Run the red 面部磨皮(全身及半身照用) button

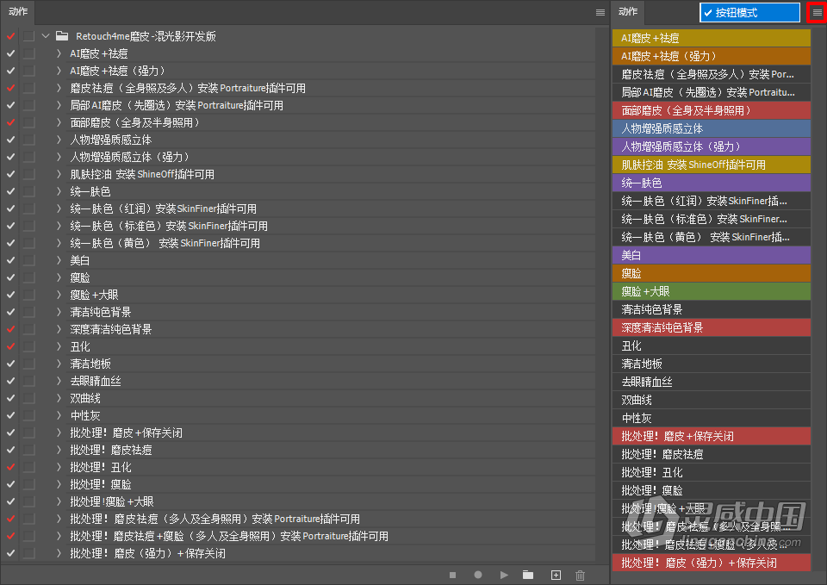point(712,110)
